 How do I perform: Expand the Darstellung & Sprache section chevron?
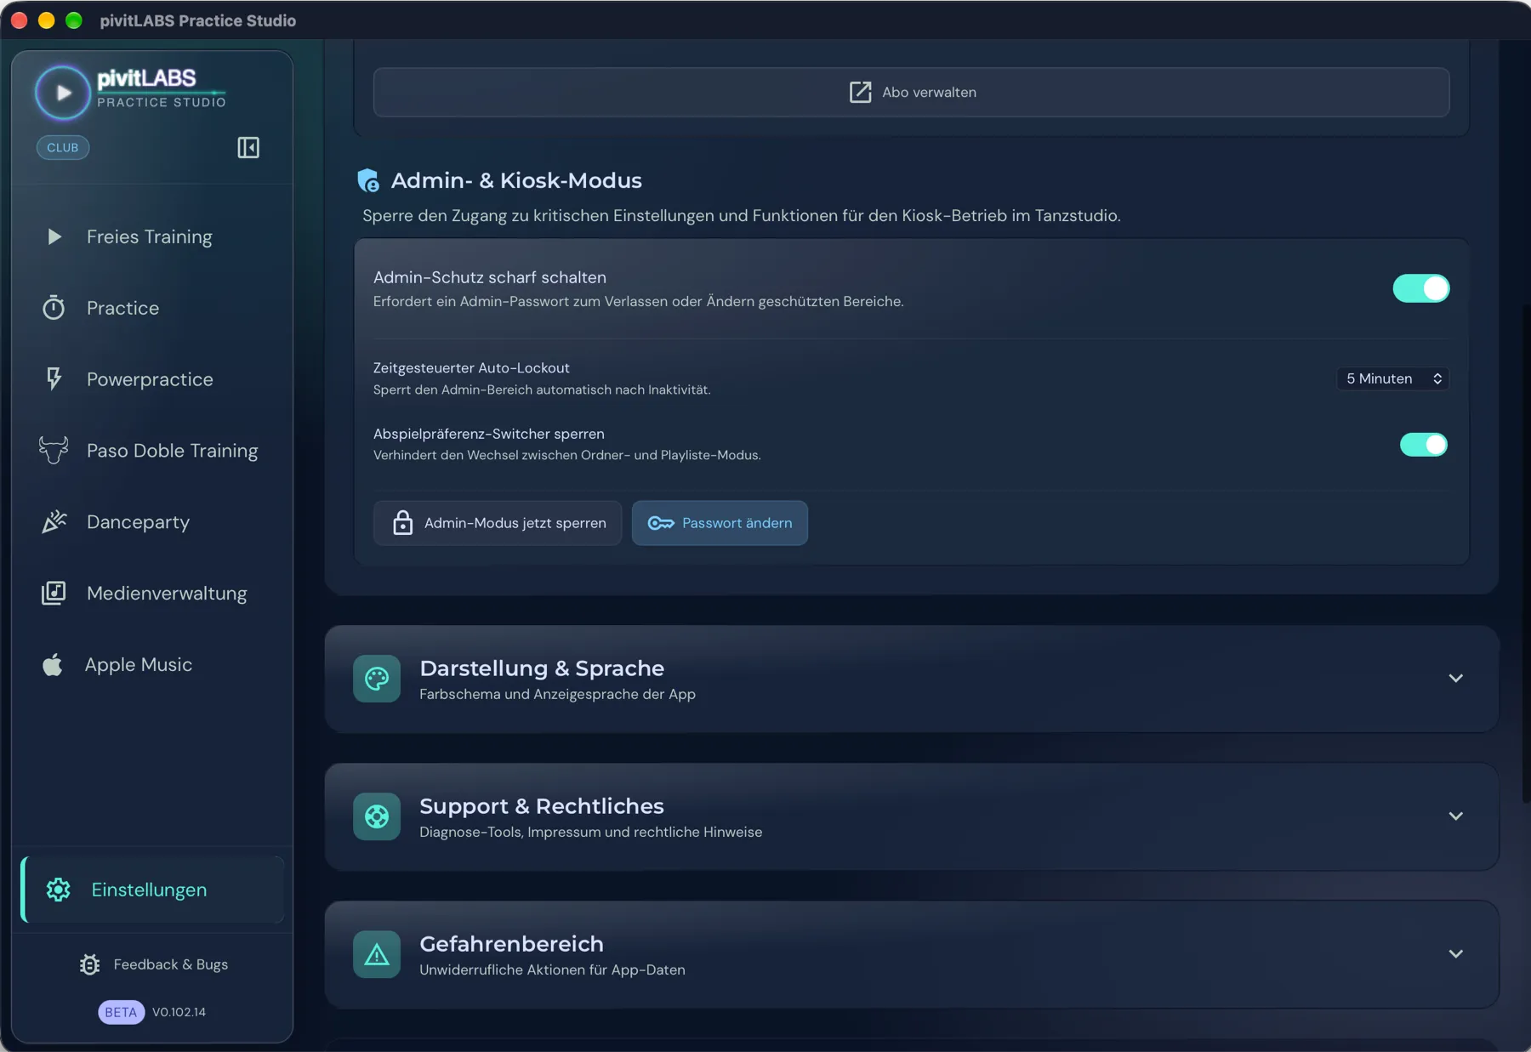pyautogui.click(x=1456, y=679)
